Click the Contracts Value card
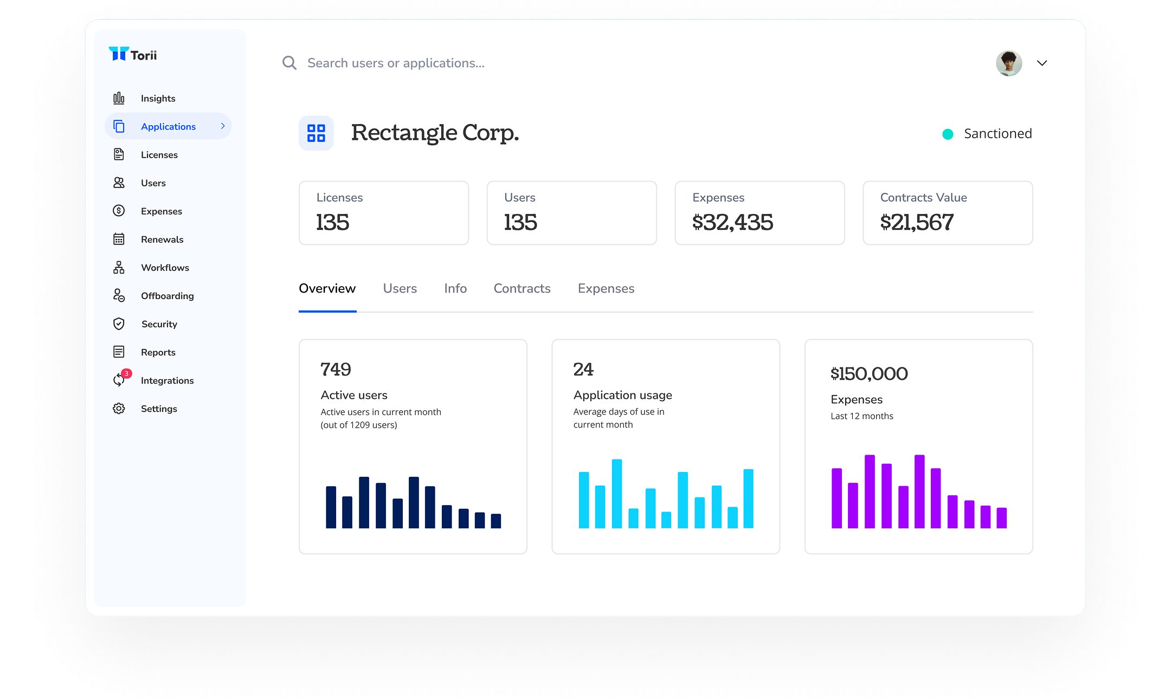The image size is (1171, 698). 947,212
